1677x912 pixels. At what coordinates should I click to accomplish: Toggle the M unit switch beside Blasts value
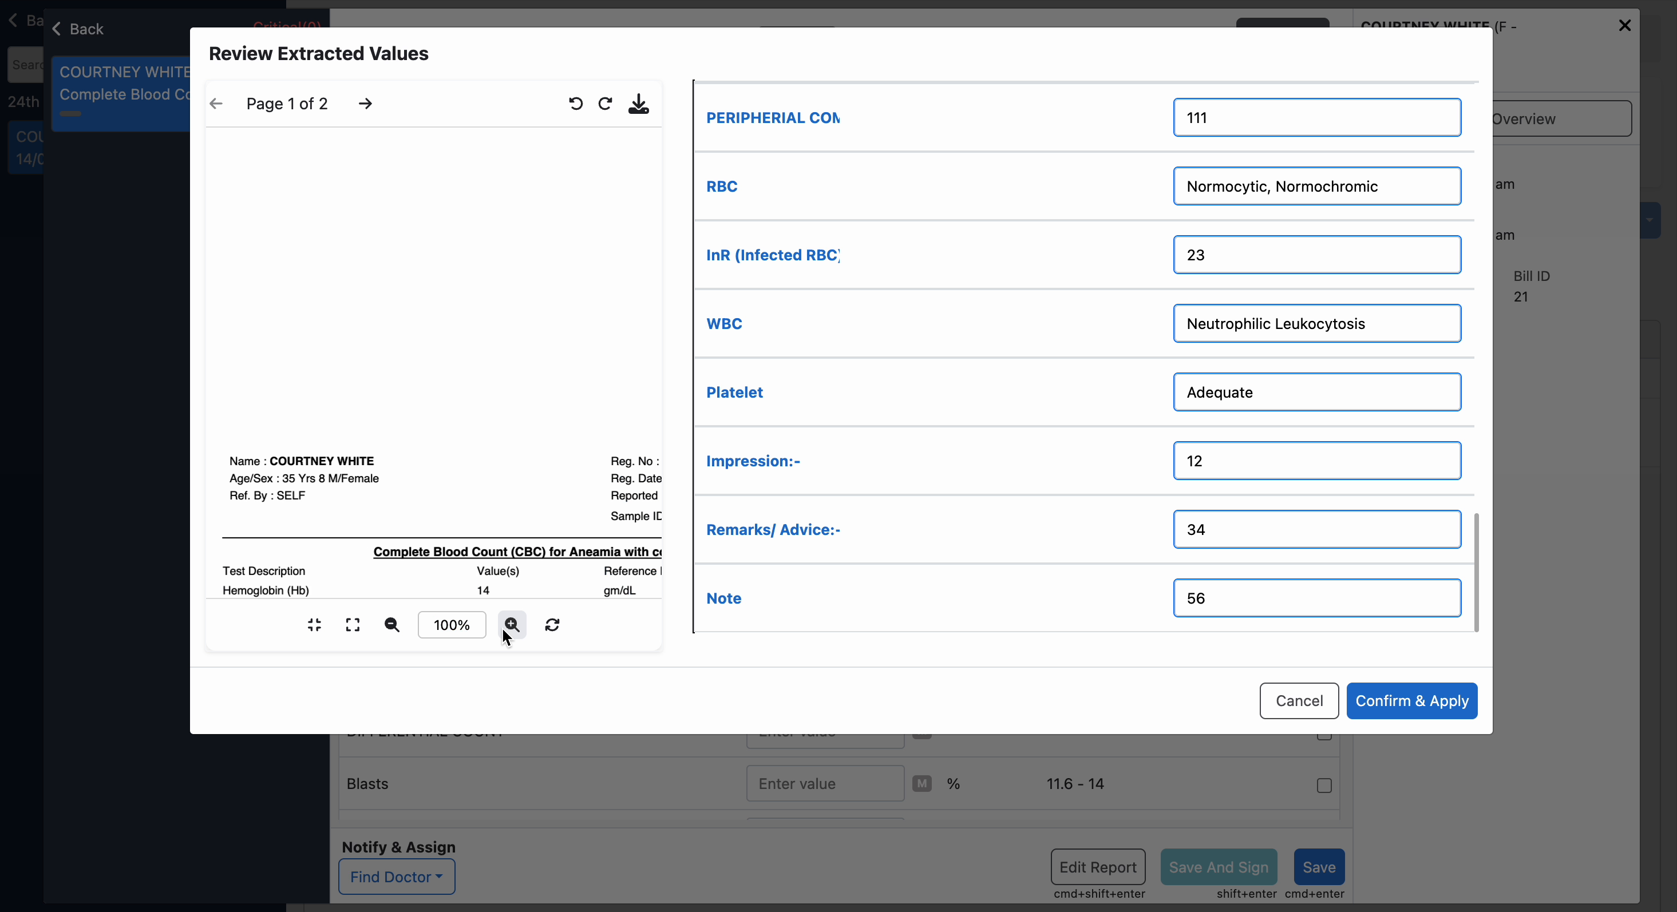coord(921,784)
